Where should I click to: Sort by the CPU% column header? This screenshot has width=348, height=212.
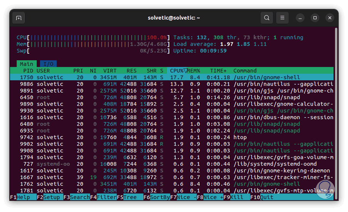(x=177, y=71)
